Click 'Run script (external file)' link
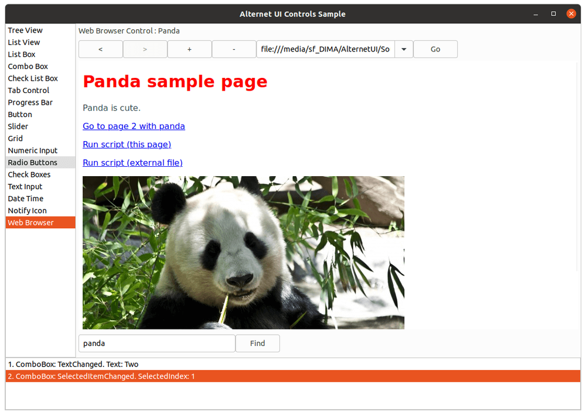586x415 pixels. point(132,162)
